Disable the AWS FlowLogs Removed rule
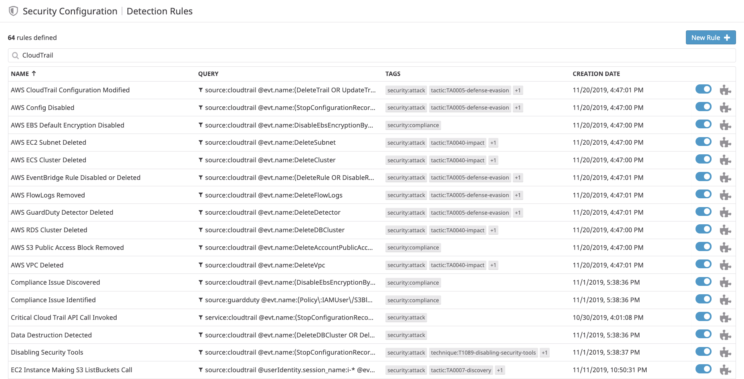Image resolution: width=744 pixels, height=379 pixels. pyautogui.click(x=703, y=194)
